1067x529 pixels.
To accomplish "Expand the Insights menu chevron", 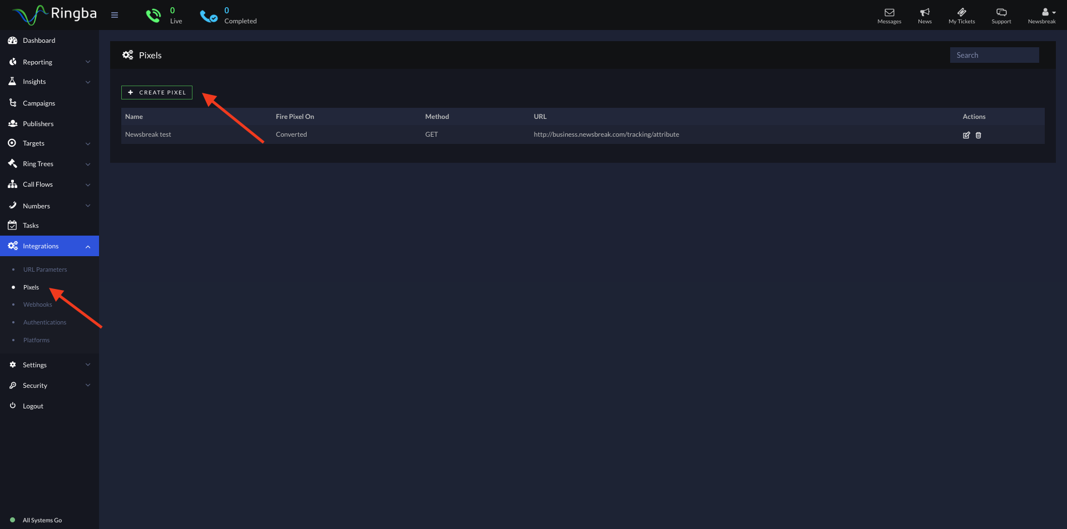I will click(88, 82).
